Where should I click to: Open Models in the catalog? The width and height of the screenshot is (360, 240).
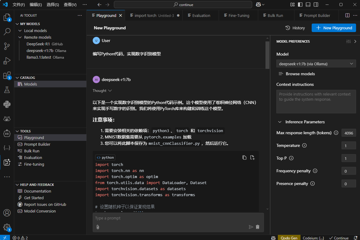[50, 84]
